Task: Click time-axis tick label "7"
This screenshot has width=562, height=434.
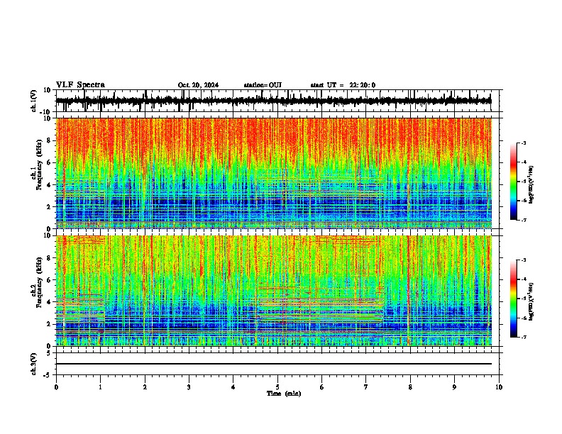Action: pyautogui.click(x=366, y=387)
